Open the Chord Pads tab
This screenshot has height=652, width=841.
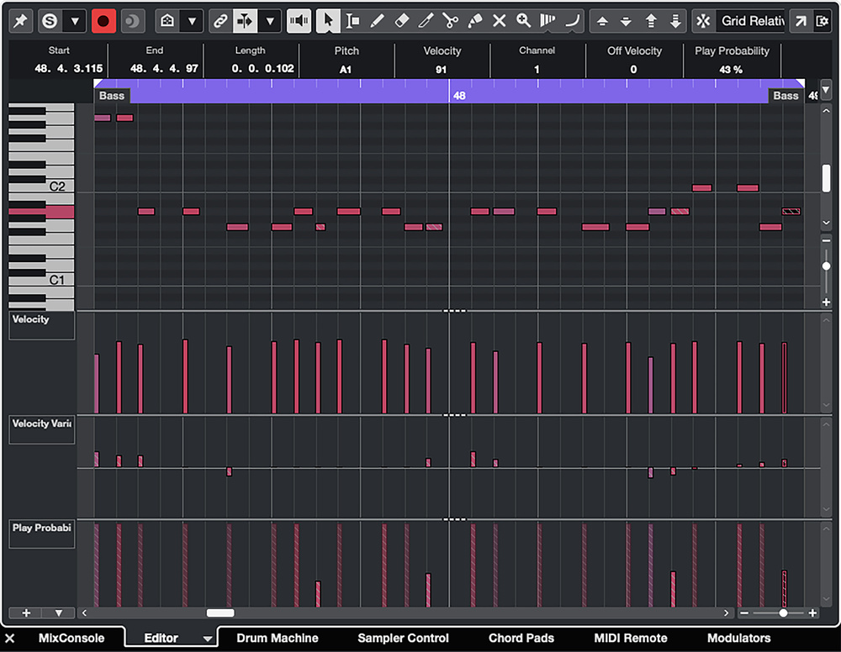click(x=521, y=639)
